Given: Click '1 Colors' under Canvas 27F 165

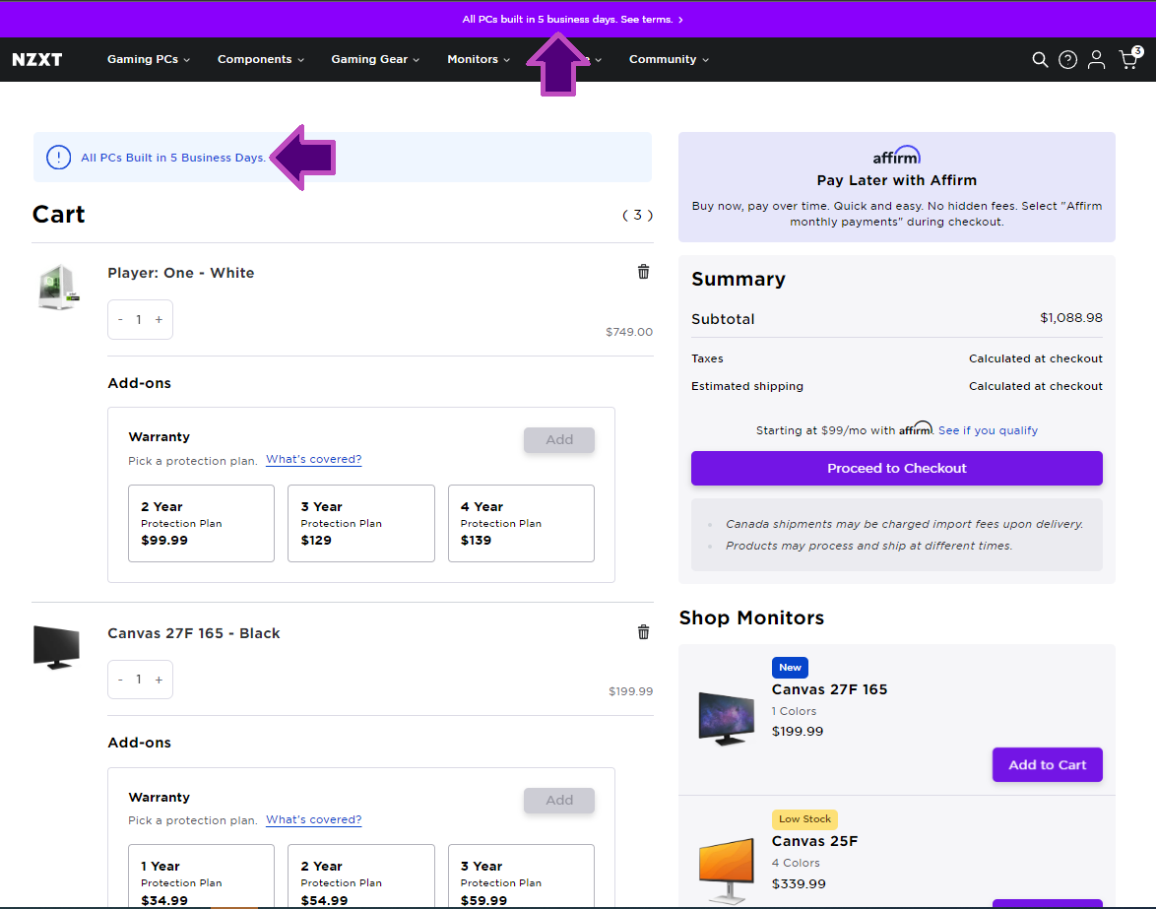Looking at the screenshot, I should click(x=794, y=711).
